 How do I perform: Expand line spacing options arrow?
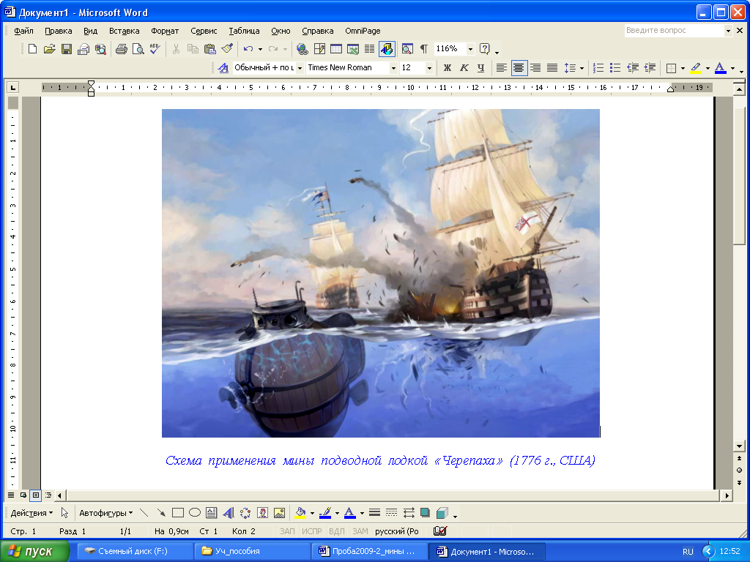click(582, 68)
